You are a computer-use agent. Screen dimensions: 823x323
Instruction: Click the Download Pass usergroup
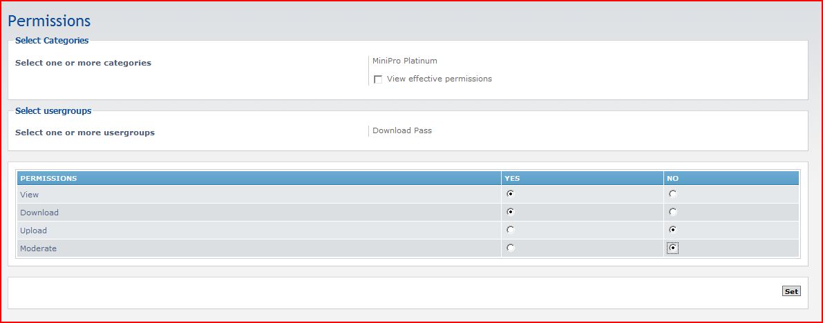click(401, 130)
